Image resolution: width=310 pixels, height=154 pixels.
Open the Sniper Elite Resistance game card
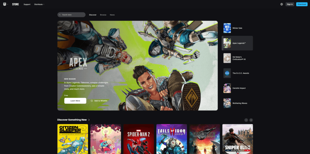[x=238, y=139]
